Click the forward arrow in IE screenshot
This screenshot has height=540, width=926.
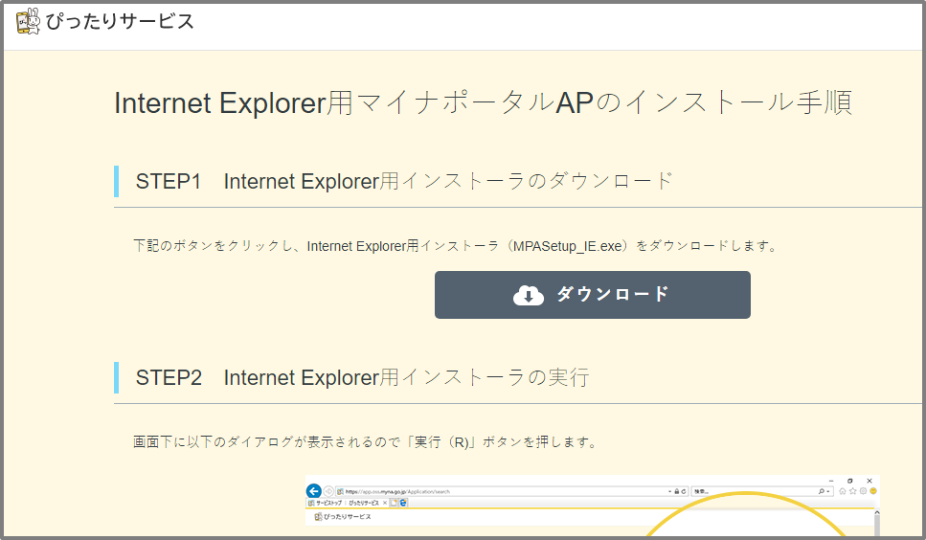pos(328,491)
